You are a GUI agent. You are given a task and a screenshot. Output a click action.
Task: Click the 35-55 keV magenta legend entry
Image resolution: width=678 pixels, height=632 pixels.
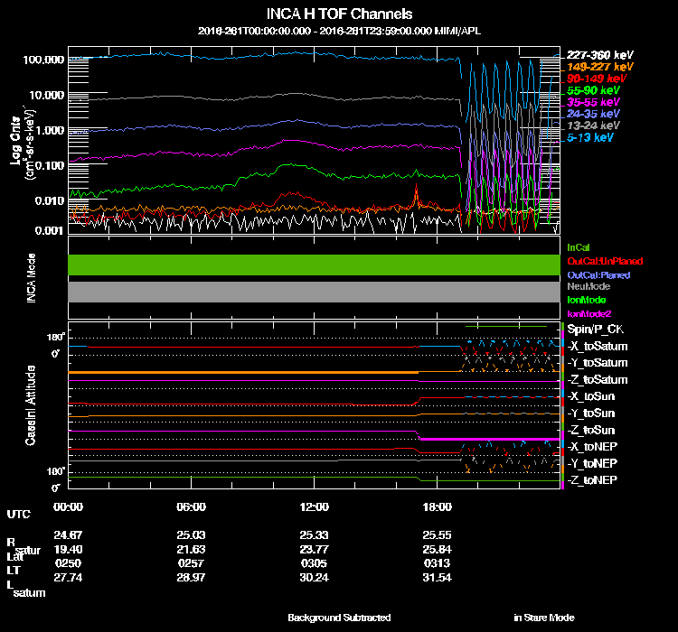coord(595,103)
